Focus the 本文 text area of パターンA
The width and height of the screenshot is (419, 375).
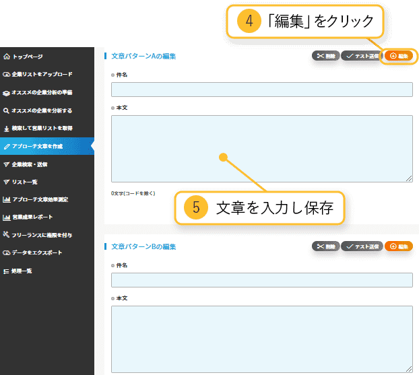pyautogui.click(x=262, y=149)
